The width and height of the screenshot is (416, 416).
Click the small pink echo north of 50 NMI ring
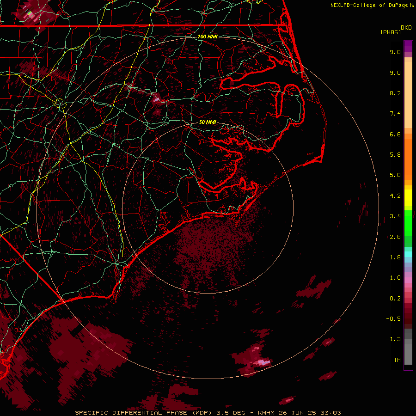coord(156,99)
